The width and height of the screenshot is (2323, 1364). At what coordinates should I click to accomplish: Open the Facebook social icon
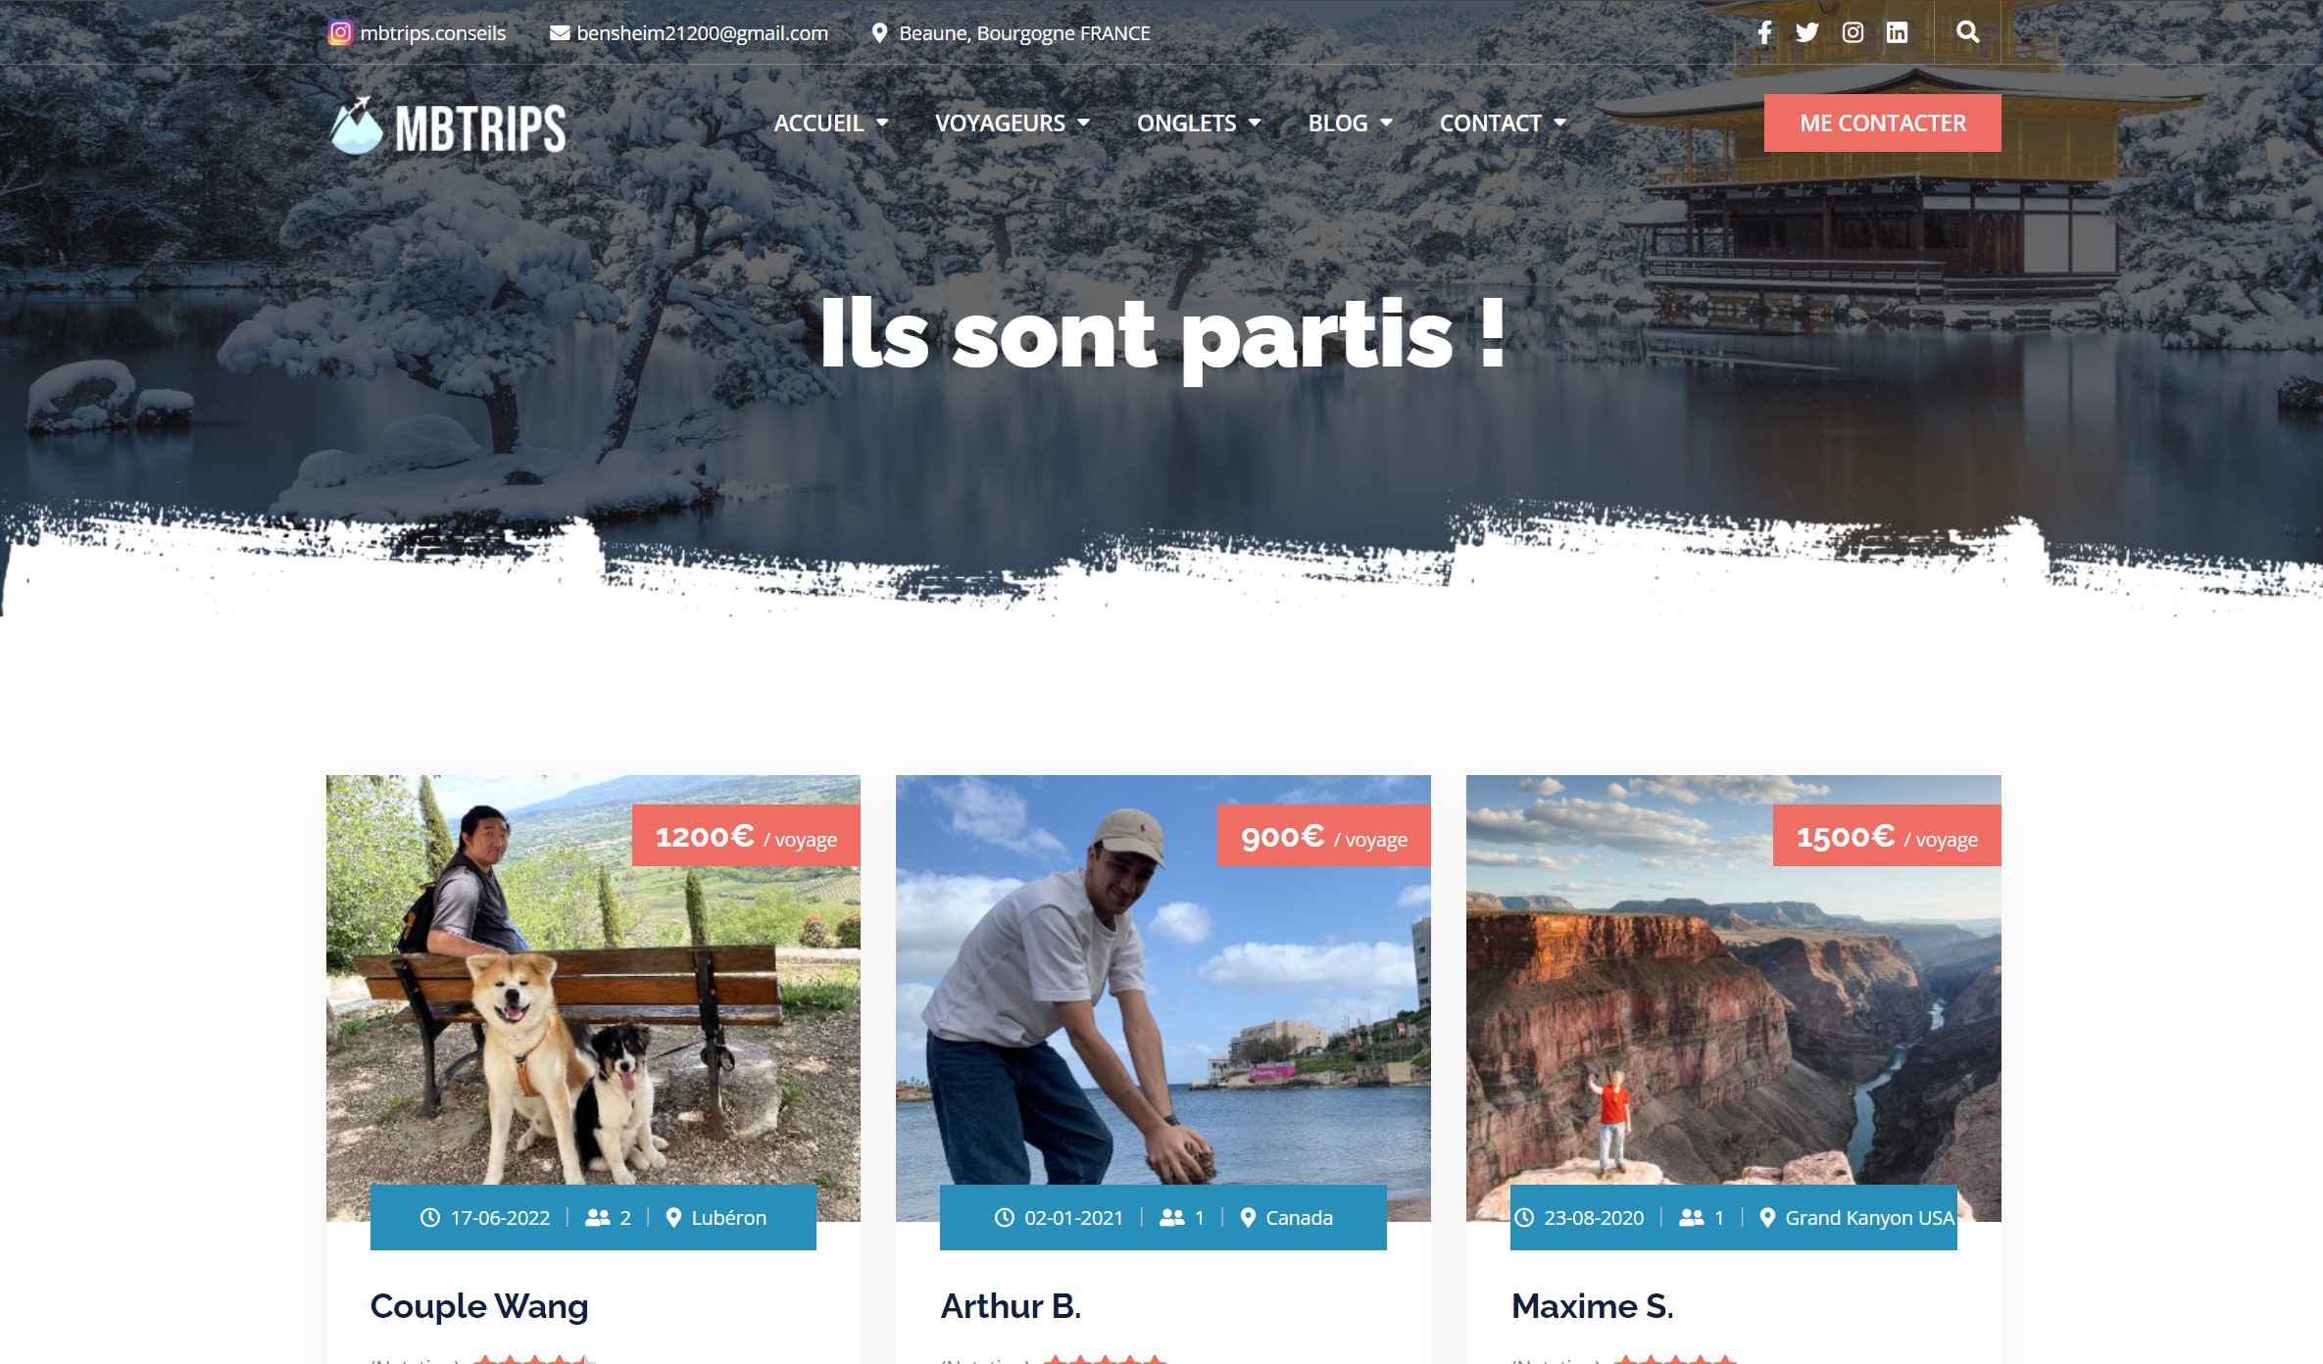pos(1764,32)
